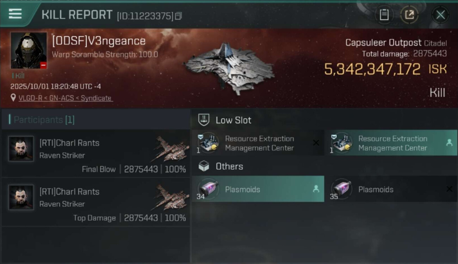
Task: Click the Final Blow Raven Striker ship icon
Action: point(171,149)
